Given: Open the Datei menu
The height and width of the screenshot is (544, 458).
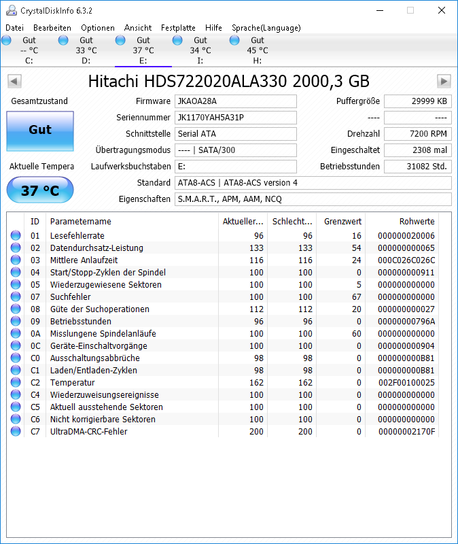Looking at the screenshot, I should (14, 28).
